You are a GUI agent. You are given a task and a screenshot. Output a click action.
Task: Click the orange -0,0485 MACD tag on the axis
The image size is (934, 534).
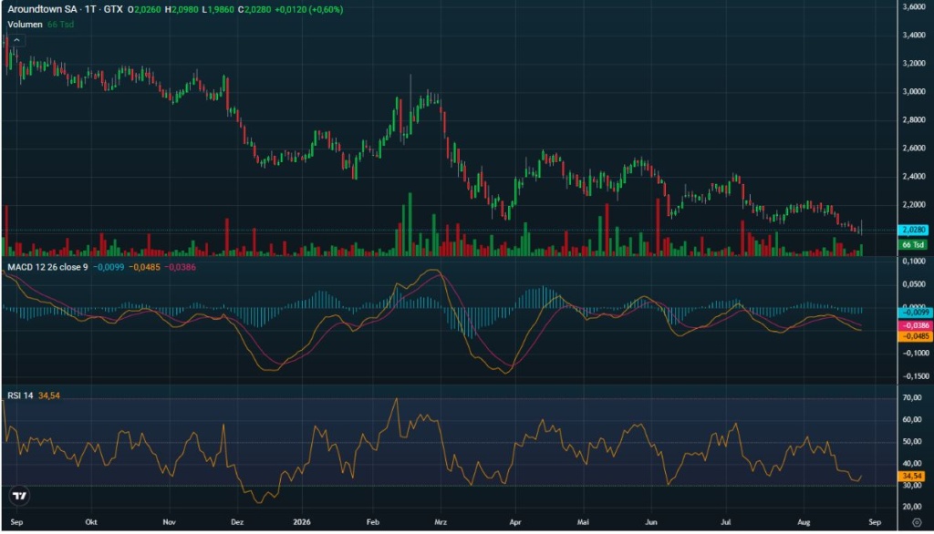915,336
